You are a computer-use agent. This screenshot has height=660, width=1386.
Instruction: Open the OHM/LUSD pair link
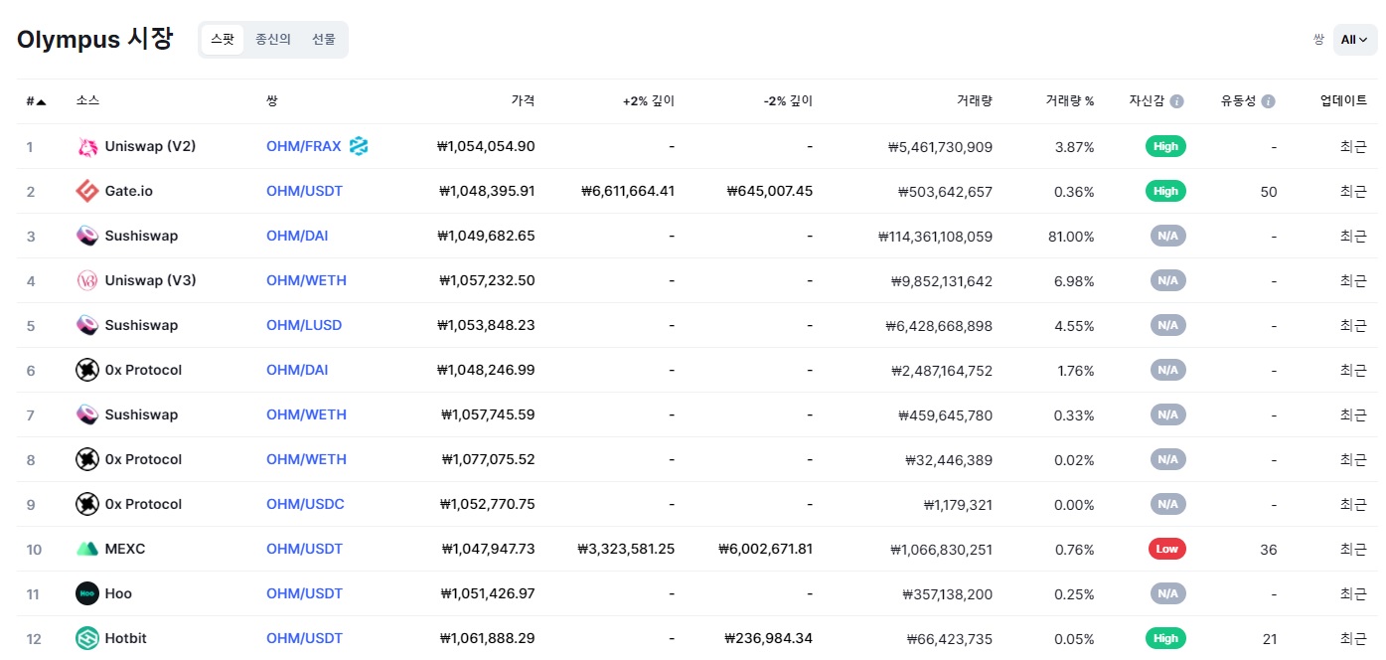tap(304, 325)
